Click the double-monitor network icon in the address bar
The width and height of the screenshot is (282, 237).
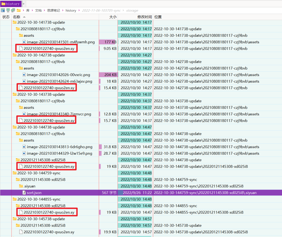pyautogui.click(x=13, y=10)
